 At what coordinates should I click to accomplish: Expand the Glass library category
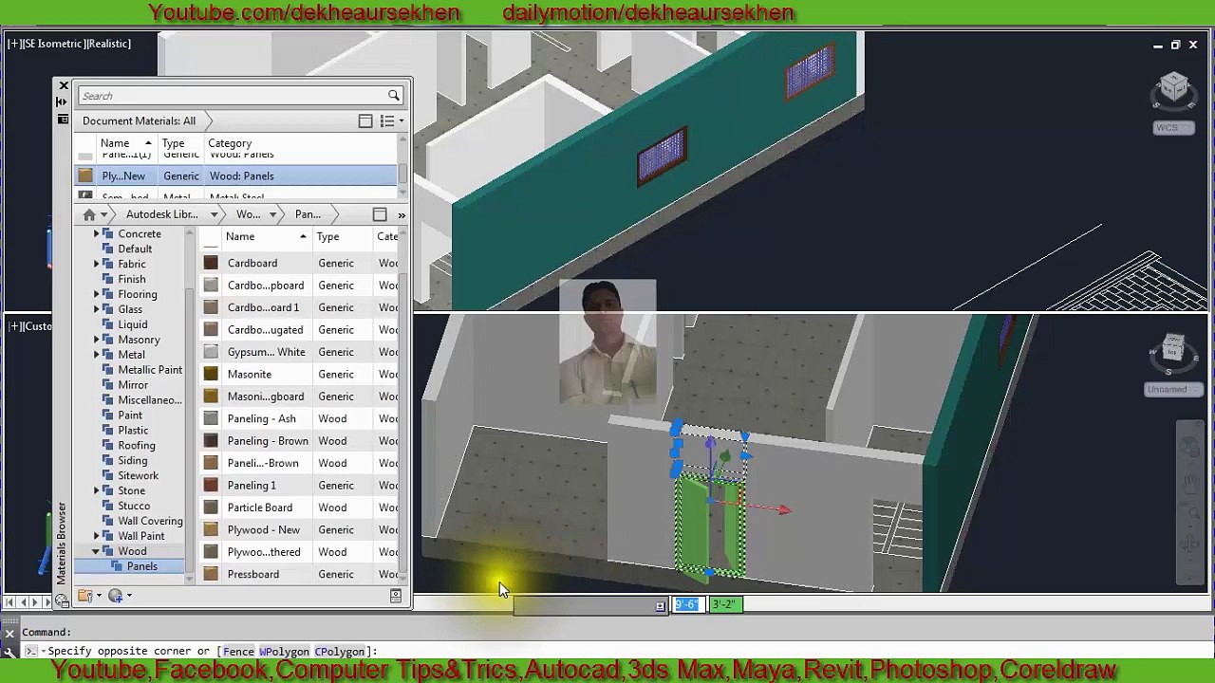tap(96, 309)
